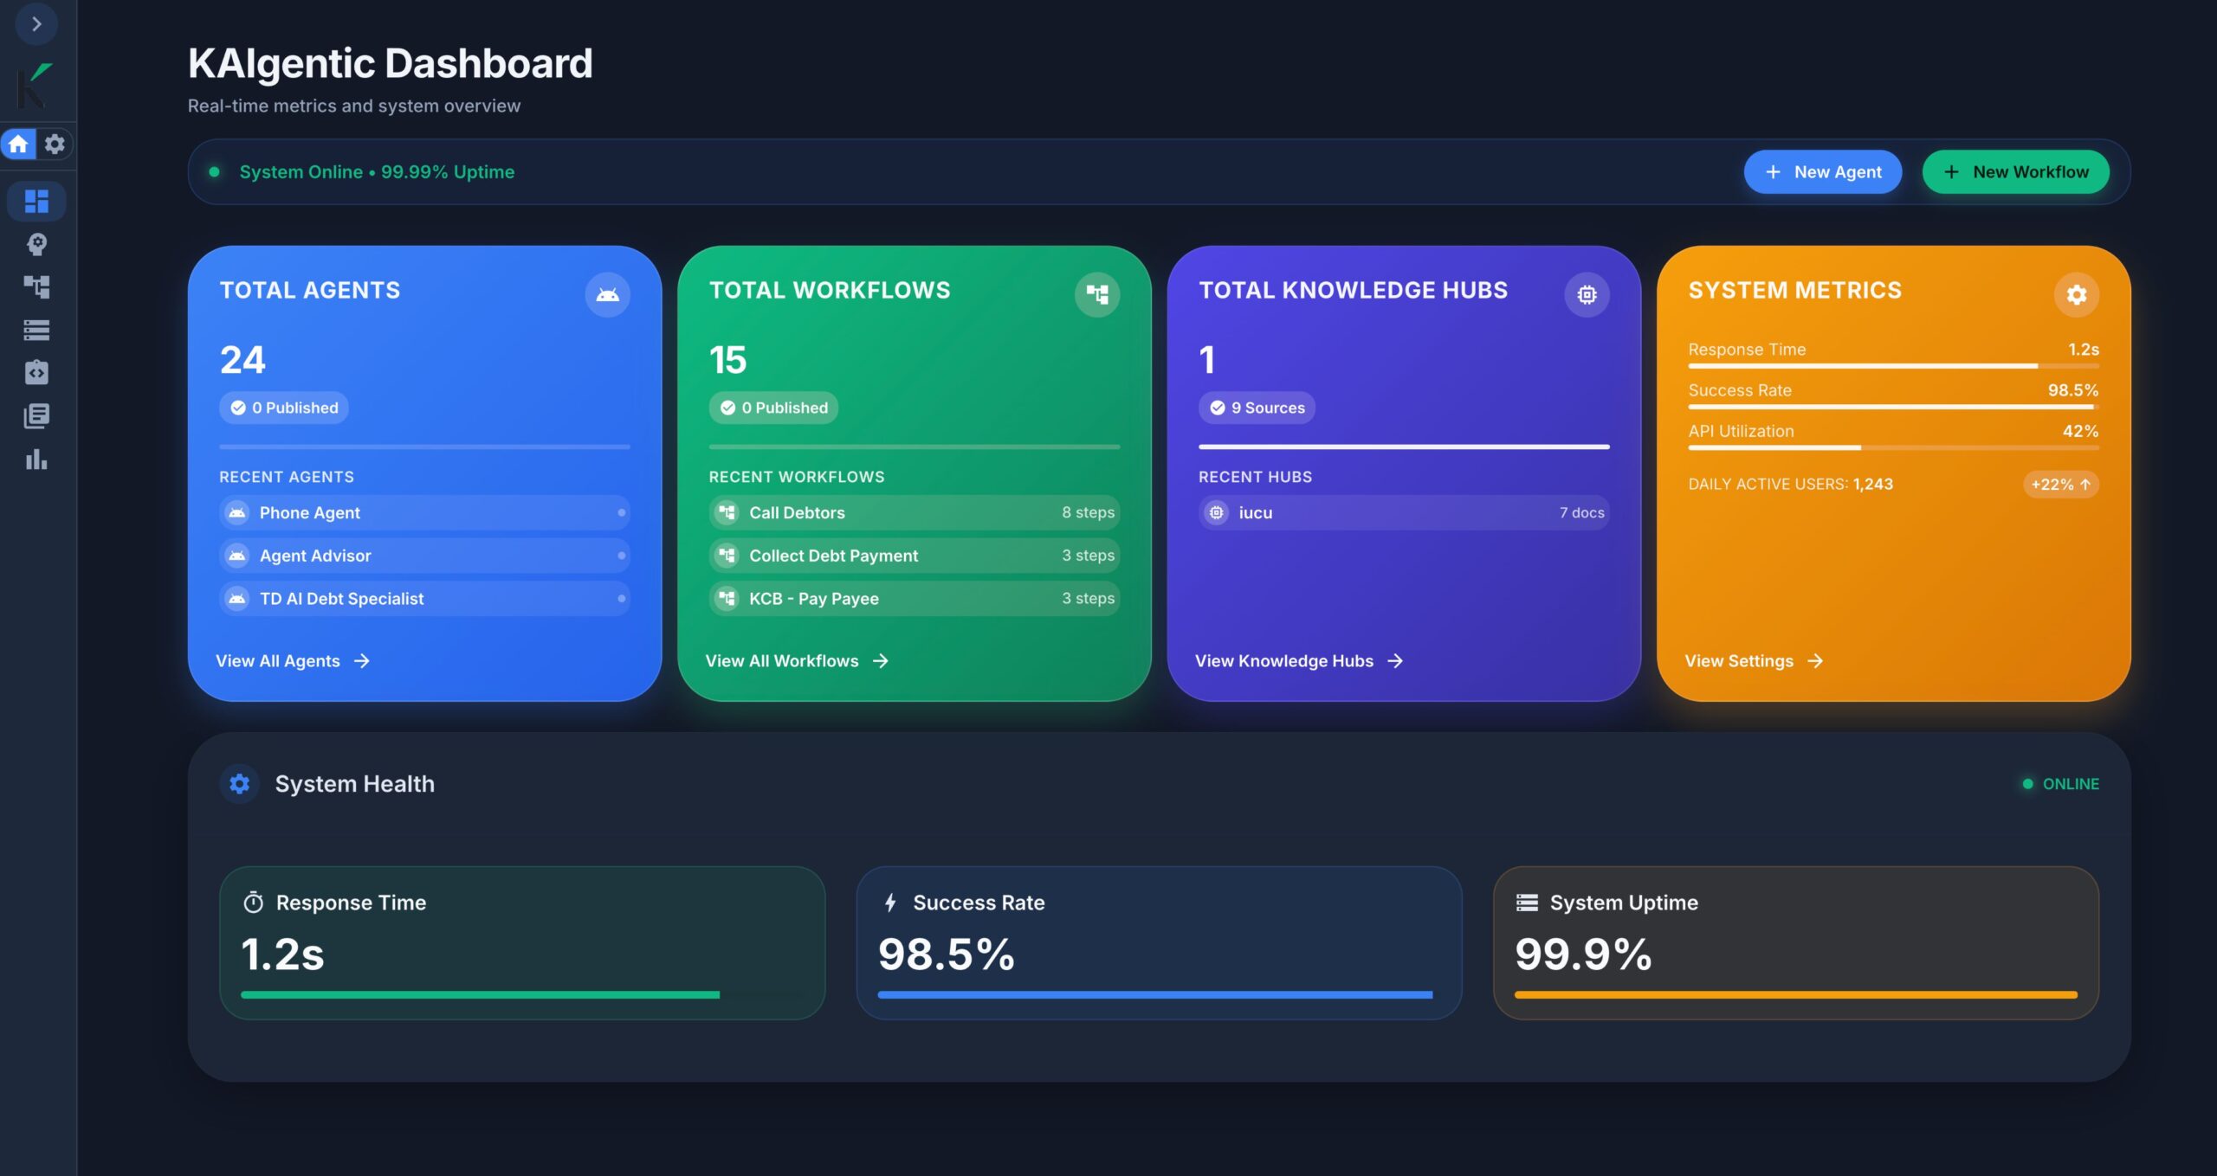Click the KAIgentic K logo
2217x1176 pixels.
tap(35, 85)
